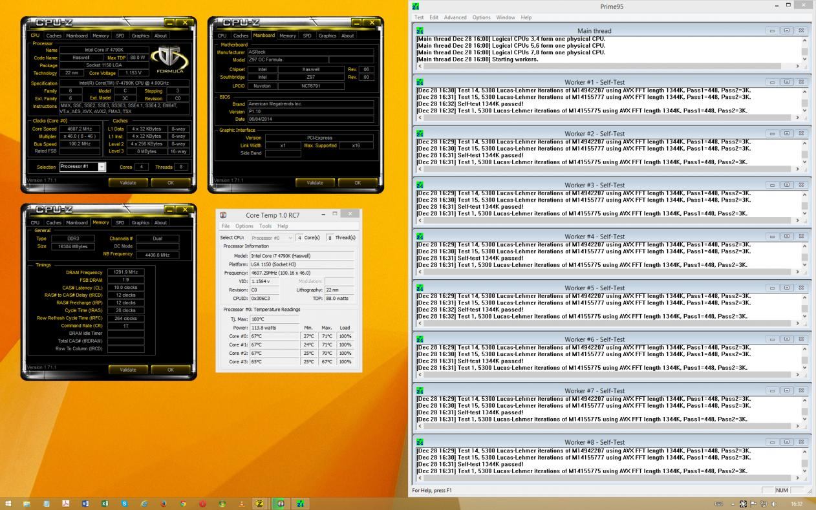The height and width of the screenshot is (510, 816).
Task: Open the Windows Start button
Action: click(x=8, y=504)
